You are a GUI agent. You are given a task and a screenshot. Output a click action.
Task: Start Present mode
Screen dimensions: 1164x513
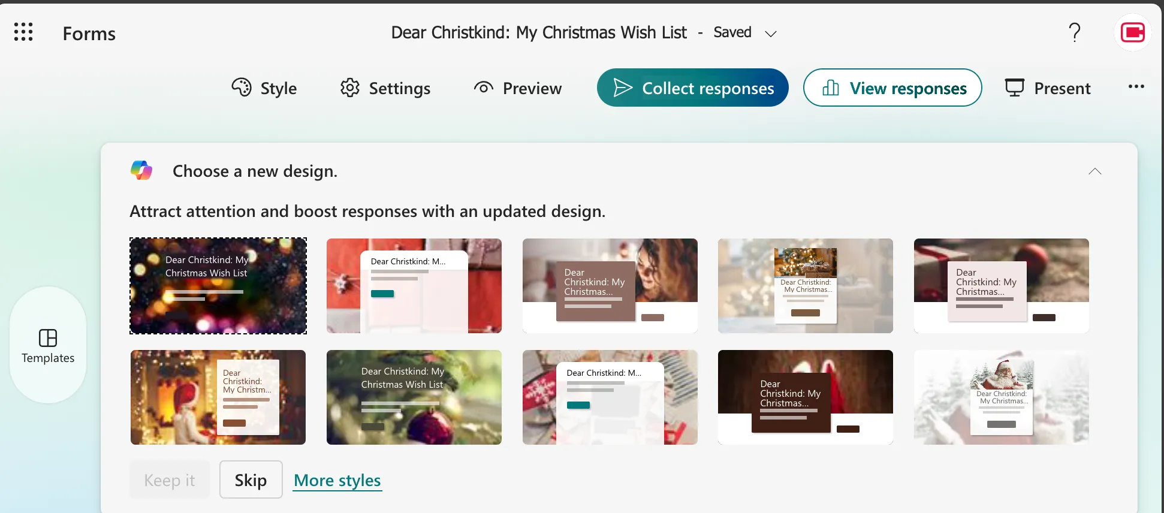click(x=1048, y=87)
